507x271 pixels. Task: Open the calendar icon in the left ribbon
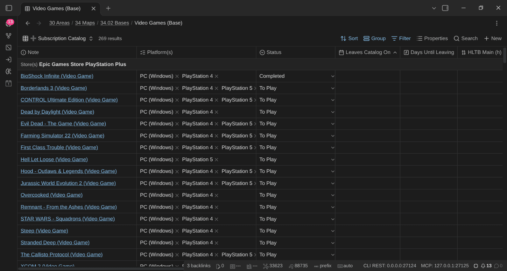[x=9, y=83]
